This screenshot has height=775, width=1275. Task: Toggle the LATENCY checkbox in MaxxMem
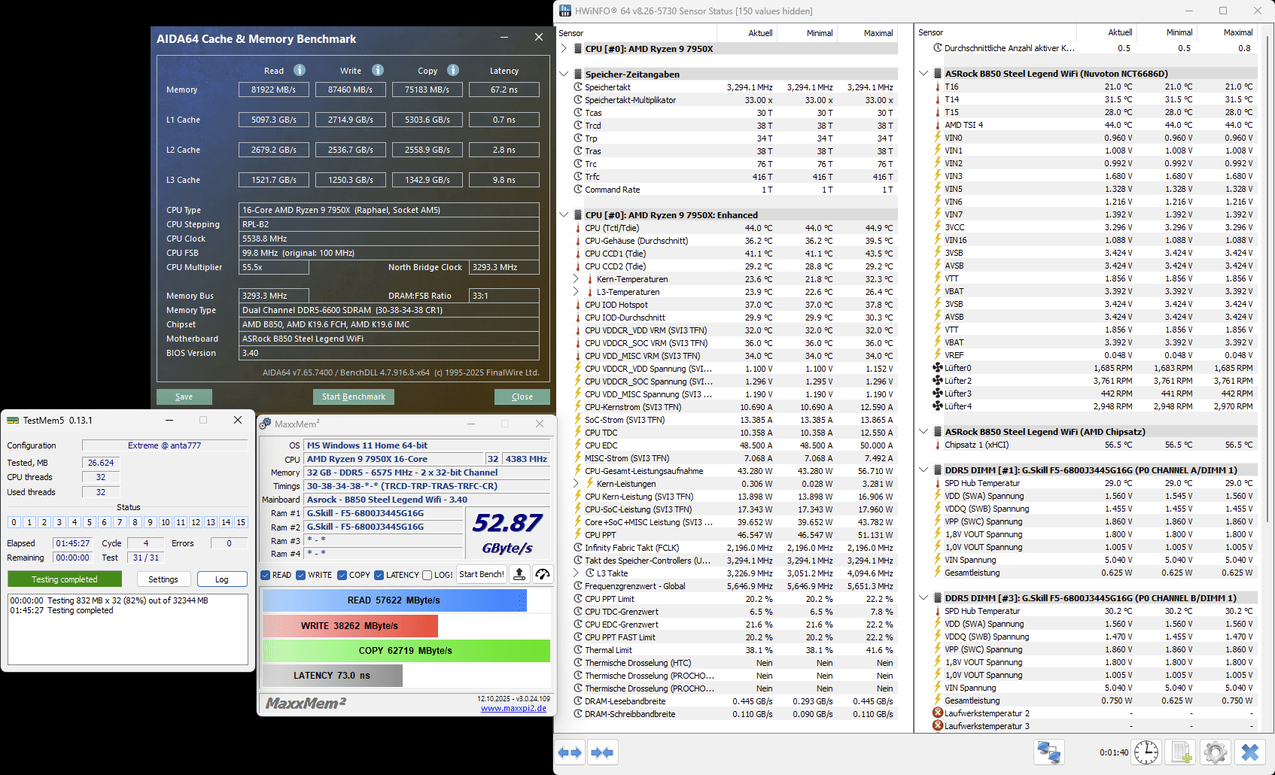(379, 575)
